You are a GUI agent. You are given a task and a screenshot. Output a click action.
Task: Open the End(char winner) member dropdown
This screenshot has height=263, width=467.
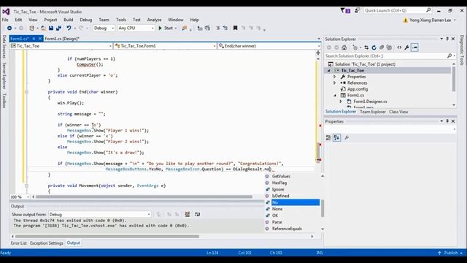[269, 46]
